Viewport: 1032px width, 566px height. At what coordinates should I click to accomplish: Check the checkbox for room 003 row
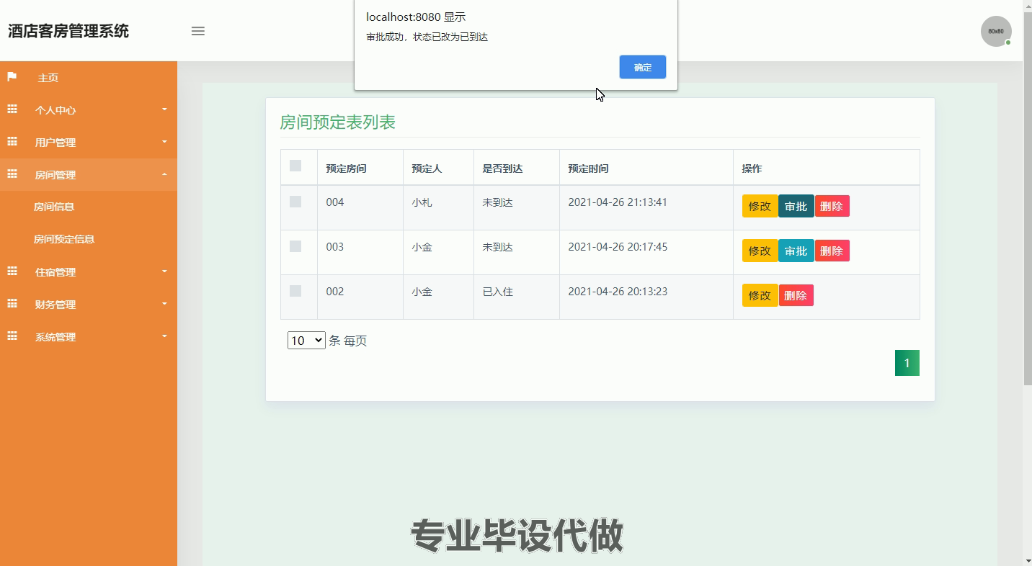click(295, 246)
